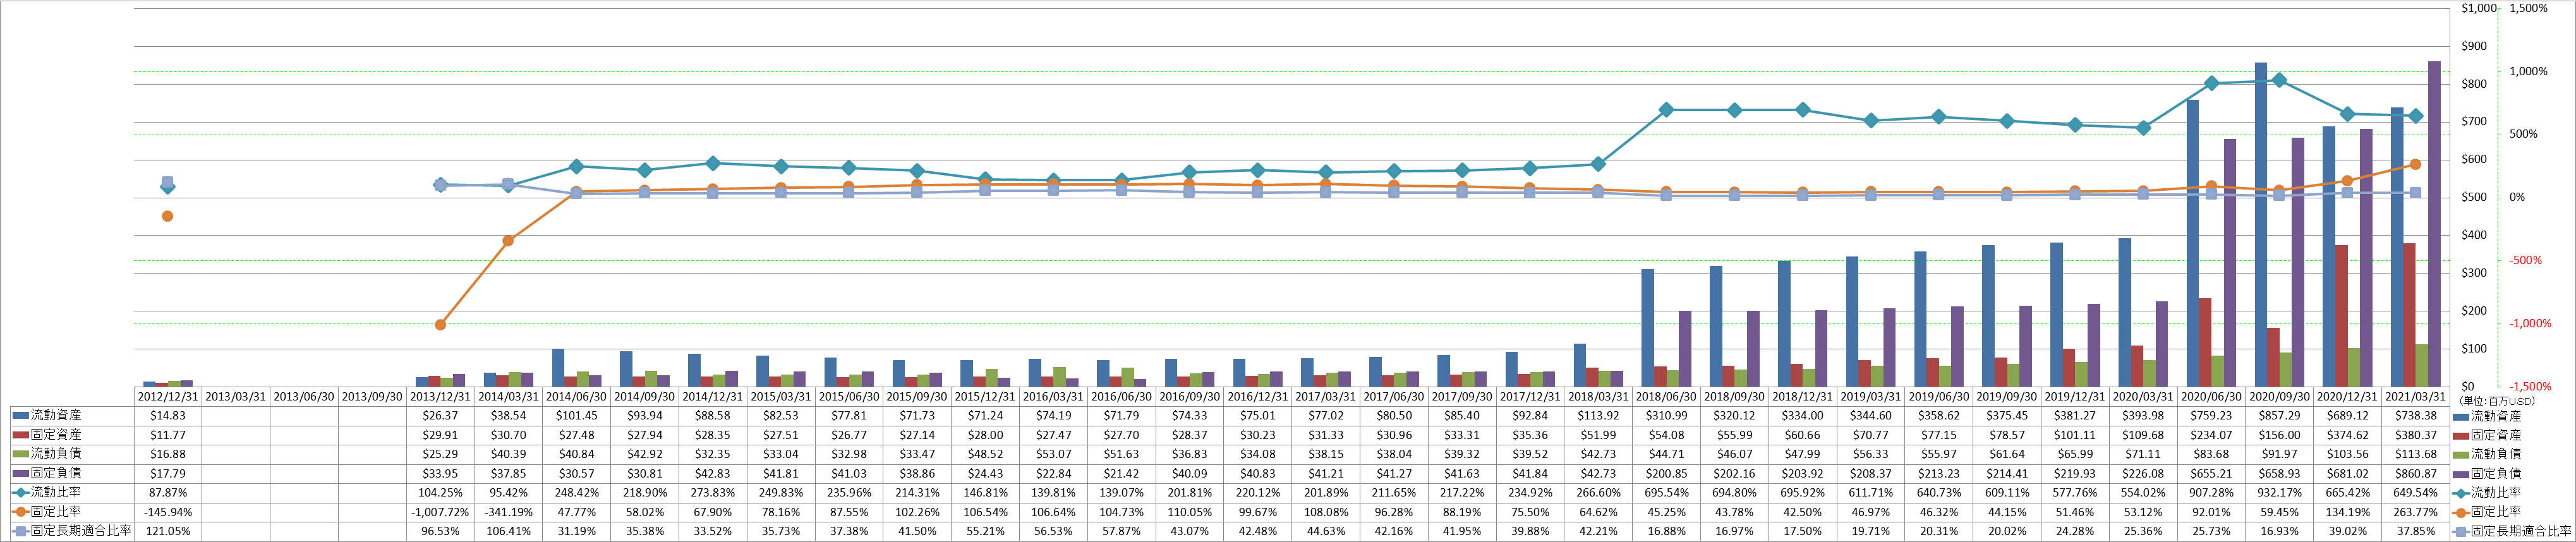Click the $857.29 流動資産 value cell

pos(2279,415)
